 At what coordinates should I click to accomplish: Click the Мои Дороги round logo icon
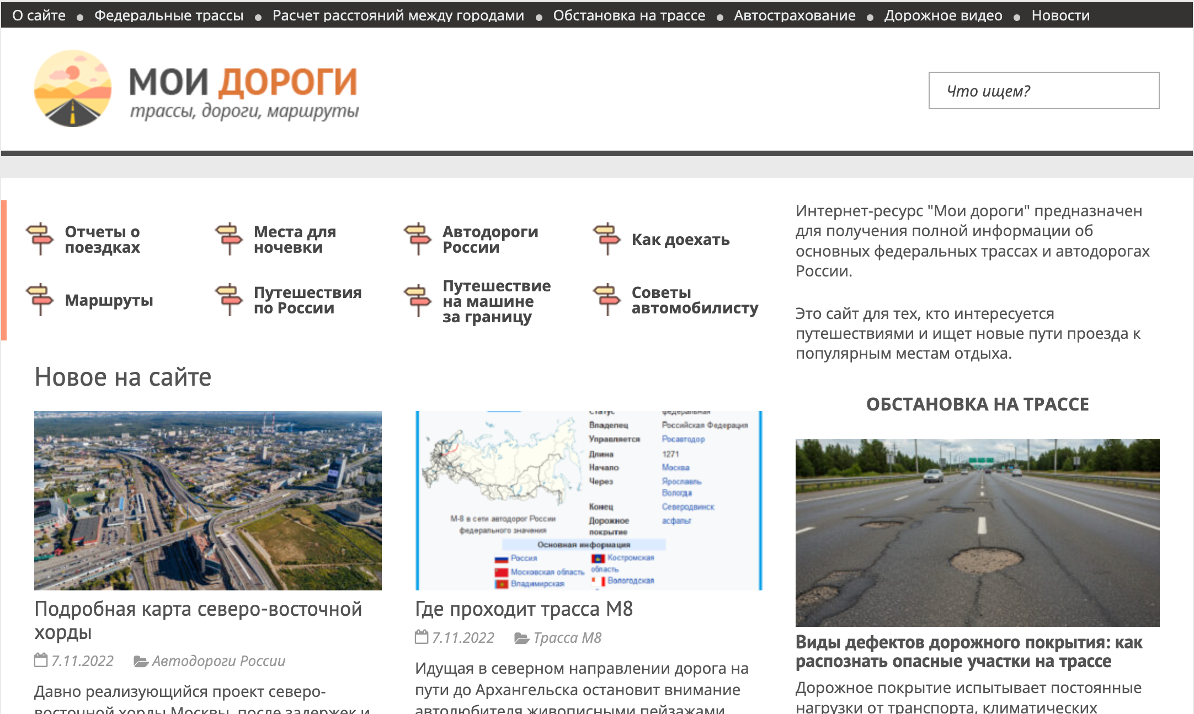point(73,88)
